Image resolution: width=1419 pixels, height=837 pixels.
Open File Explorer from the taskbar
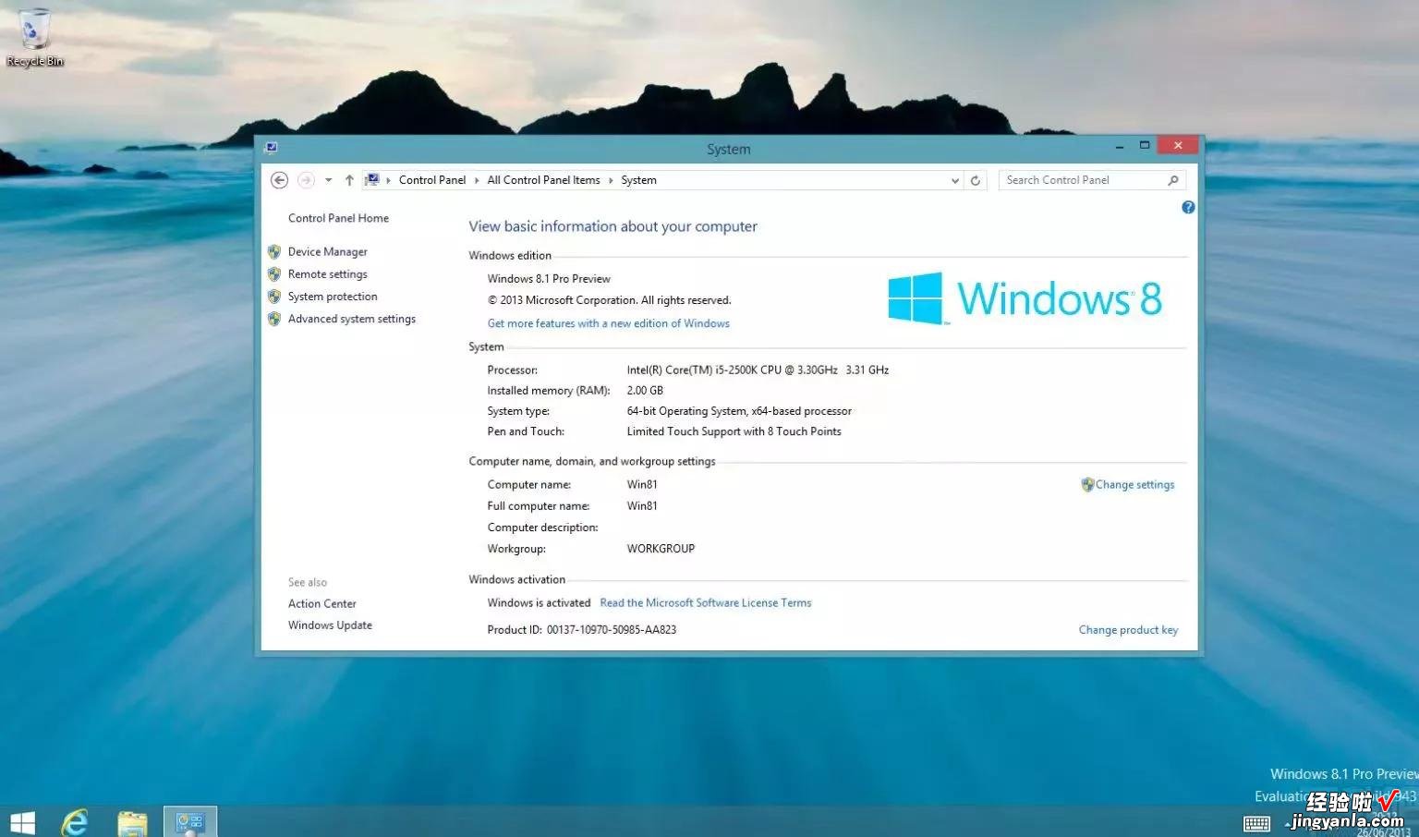click(132, 822)
